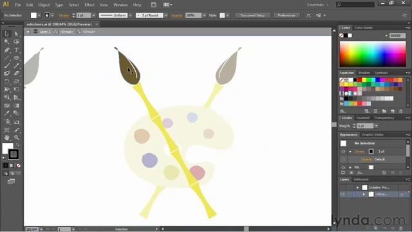Switch to the Brushes tab
This screenshot has height=232, width=412.
364,73
